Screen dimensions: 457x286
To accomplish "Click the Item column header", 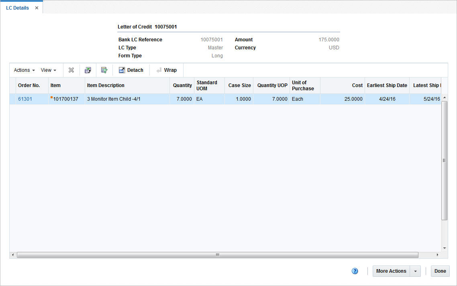I will 66,85.
